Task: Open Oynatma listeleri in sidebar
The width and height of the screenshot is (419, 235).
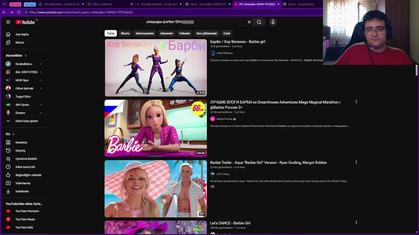Action: coord(26,159)
